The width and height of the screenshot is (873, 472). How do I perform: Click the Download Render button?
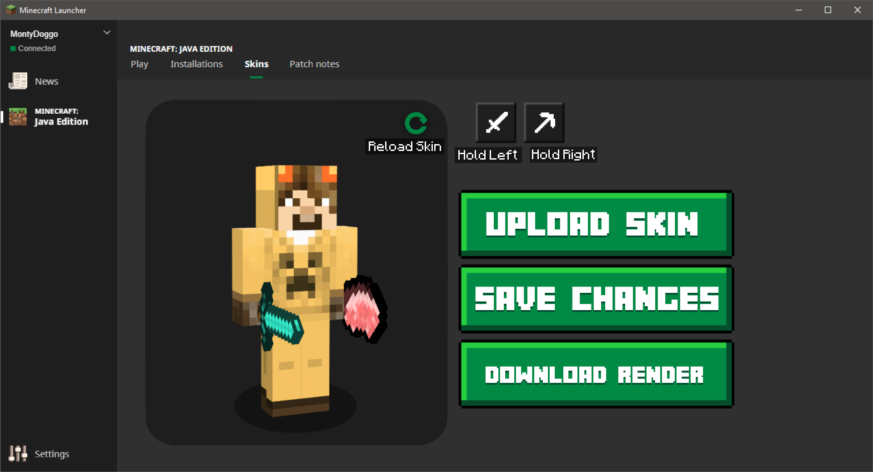[x=596, y=374]
